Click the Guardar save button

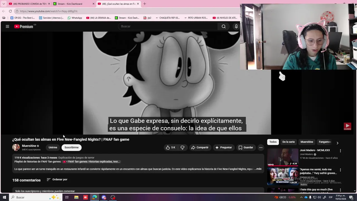[x=246, y=147]
